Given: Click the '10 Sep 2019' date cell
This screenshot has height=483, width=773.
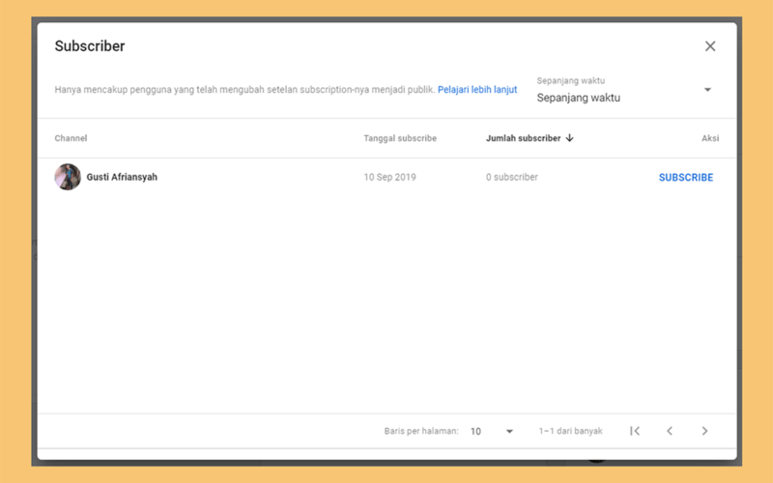Looking at the screenshot, I should (389, 177).
